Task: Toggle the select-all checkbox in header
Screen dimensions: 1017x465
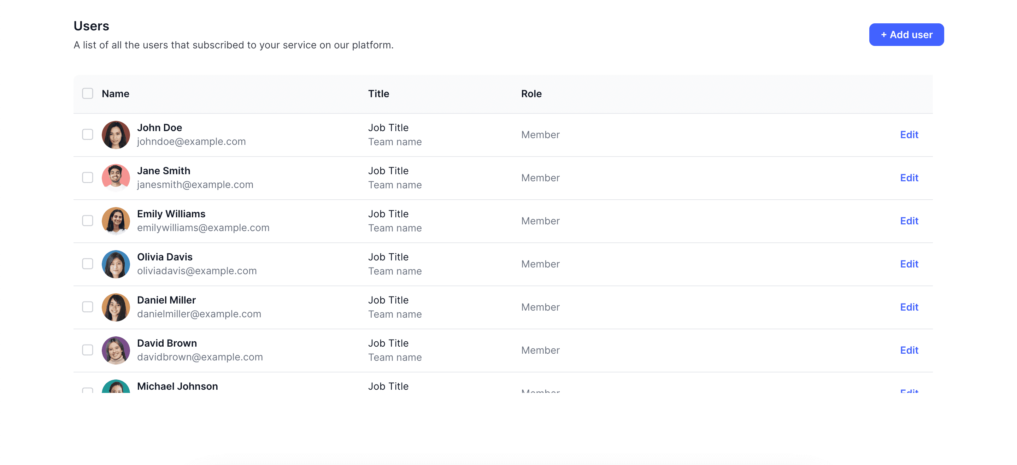Action: (x=88, y=94)
